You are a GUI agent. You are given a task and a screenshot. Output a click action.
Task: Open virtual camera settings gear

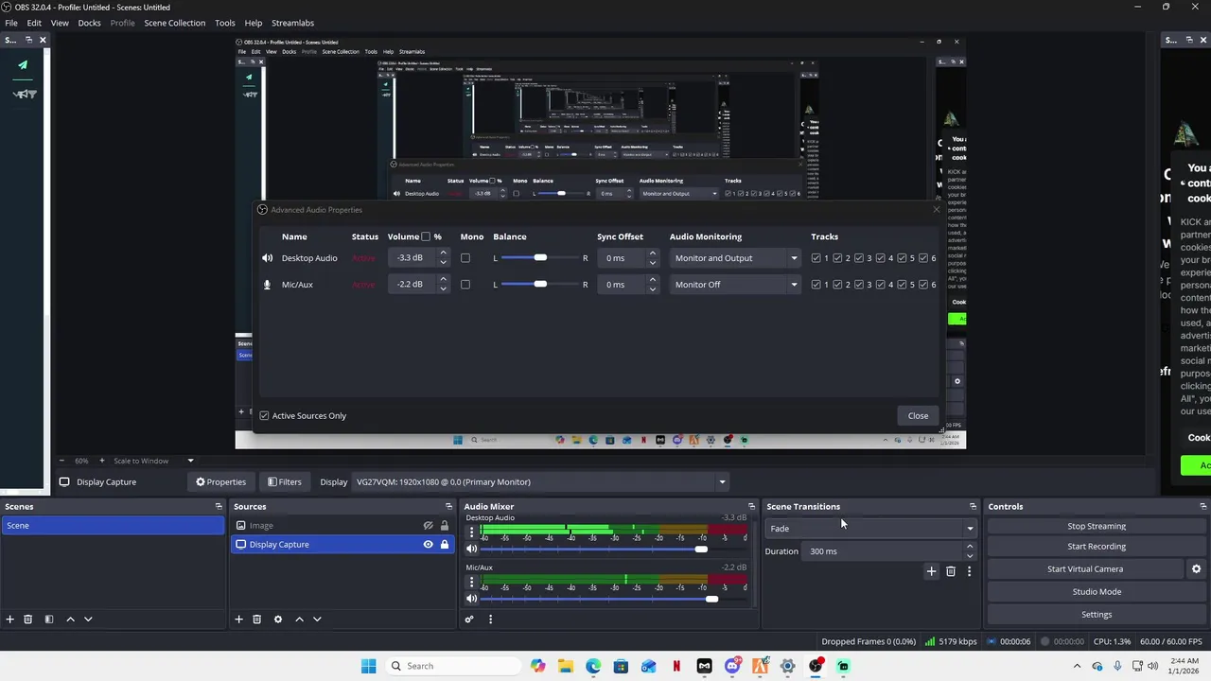[1196, 569]
